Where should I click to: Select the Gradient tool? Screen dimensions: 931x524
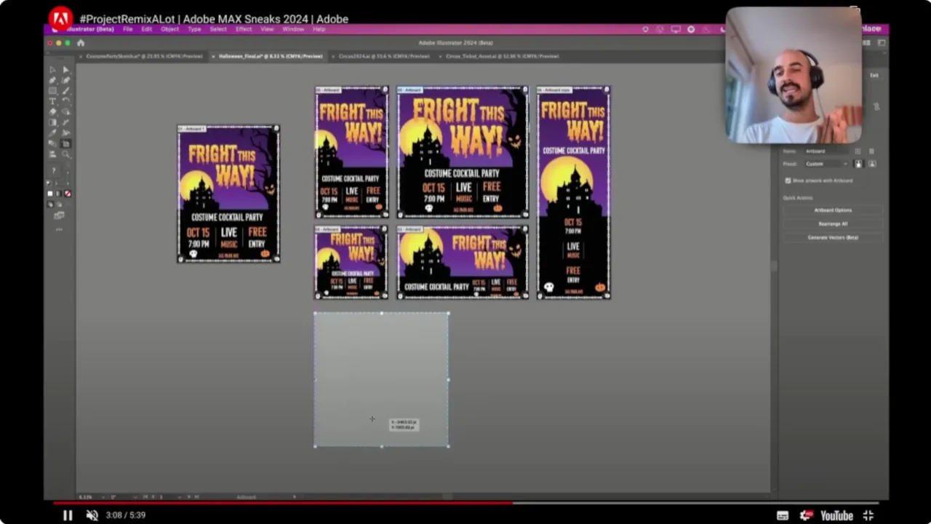[52, 122]
